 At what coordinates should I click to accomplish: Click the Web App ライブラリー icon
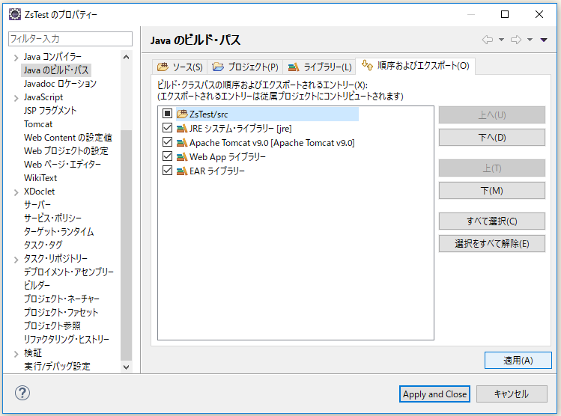tap(182, 156)
